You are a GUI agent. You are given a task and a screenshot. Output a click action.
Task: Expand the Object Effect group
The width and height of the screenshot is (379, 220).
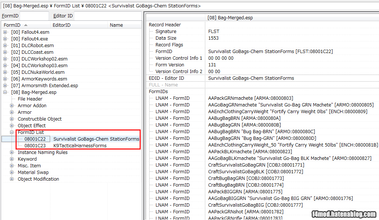tap(12, 125)
